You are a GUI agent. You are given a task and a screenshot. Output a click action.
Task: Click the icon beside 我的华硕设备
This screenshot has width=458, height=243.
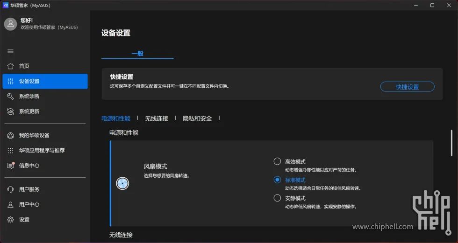(10, 135)
